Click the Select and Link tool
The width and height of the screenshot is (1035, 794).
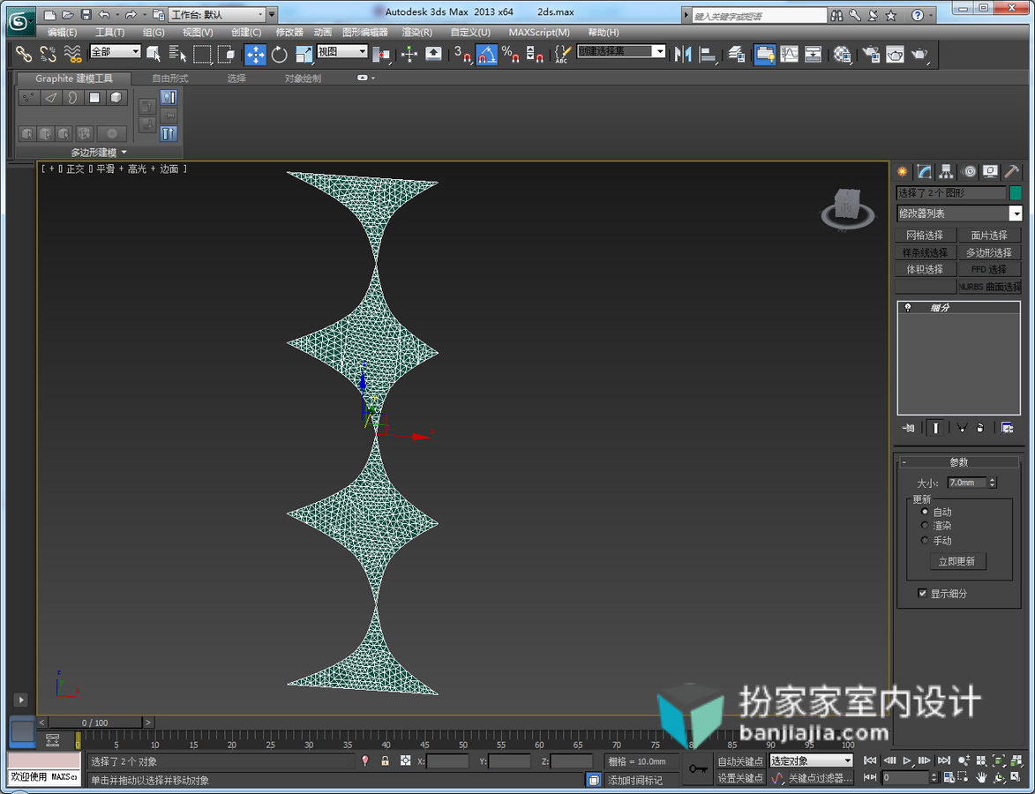24,54
